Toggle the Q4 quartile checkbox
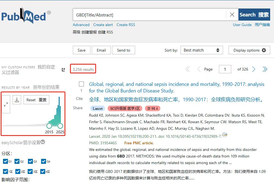 (44, 161)
